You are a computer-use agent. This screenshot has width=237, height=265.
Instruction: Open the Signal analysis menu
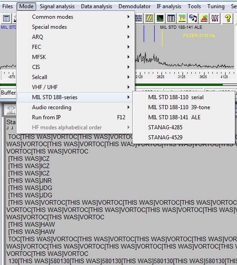pos(57,6)
